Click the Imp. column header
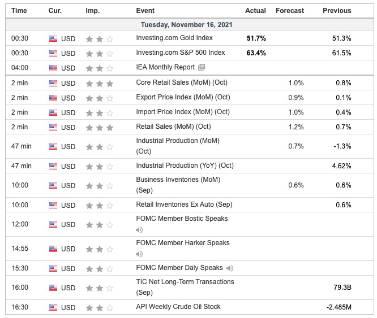This screenshot has height=318, width=377. (x=93, y=11)
